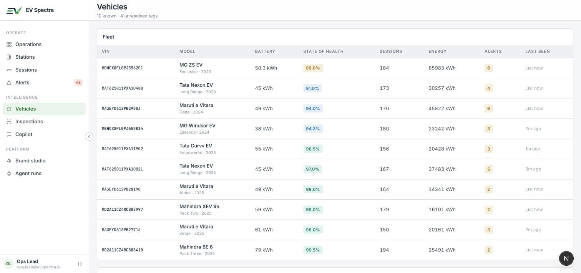581x273 pixels.
Task: Click the 89.0% state of health badge
Action: (313, 68)
